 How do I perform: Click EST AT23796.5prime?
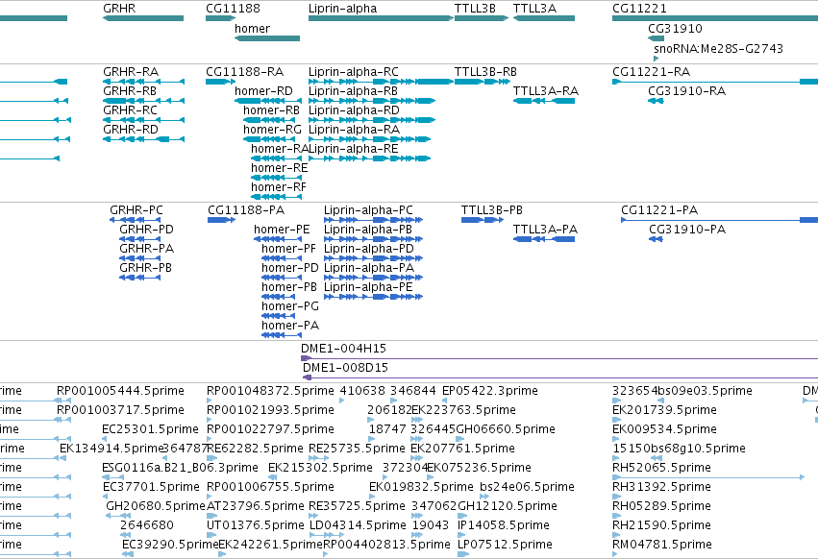click(x=256, y=506)
